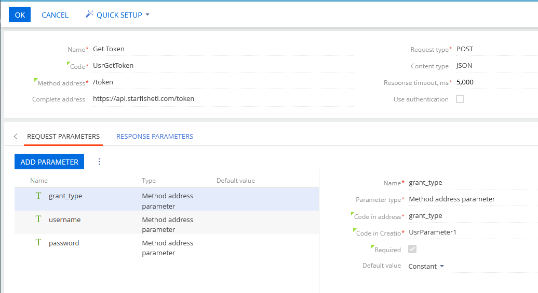Expand the Quick Setup dropdown arrow
Viewport: 538px width, 293px height.
pyautogui.click(x=147, y=14)
